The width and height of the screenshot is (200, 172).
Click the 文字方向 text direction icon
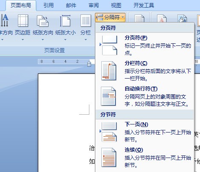click(5, 20)
